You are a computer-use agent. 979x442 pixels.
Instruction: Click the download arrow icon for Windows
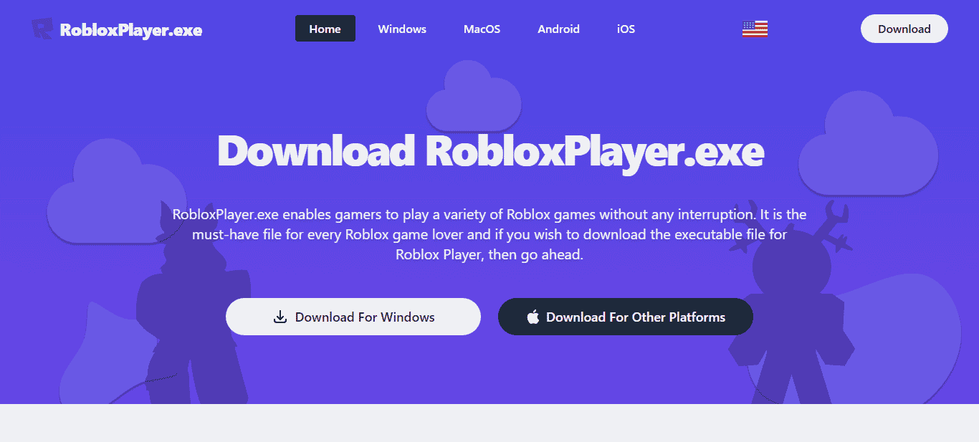click(280, 317)
